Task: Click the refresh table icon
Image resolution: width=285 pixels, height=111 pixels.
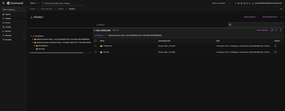Action: tap(272, 30)
